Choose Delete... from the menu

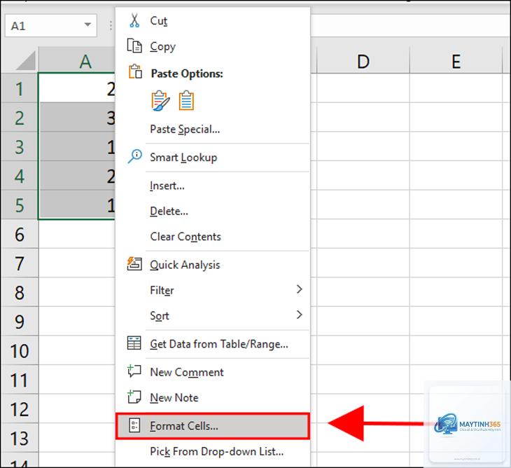[212, 211]
